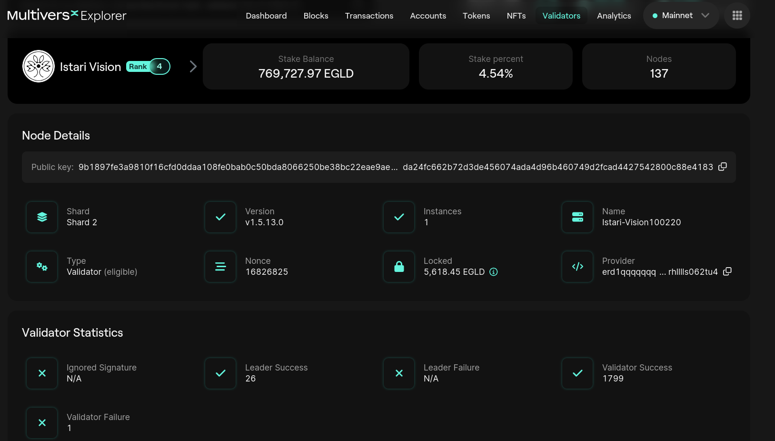Click the Istari Vision avatar image
Viewport: 775px width, 441px height.
39,66
